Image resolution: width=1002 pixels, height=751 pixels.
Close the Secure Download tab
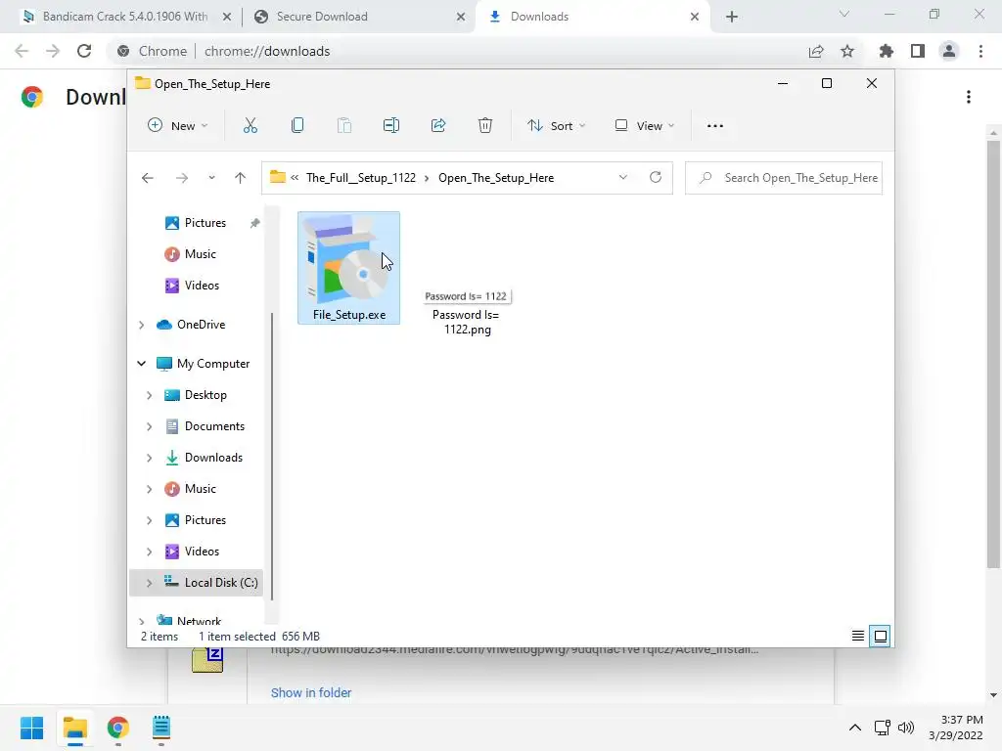pyautogui.click(x=461, y=17)
